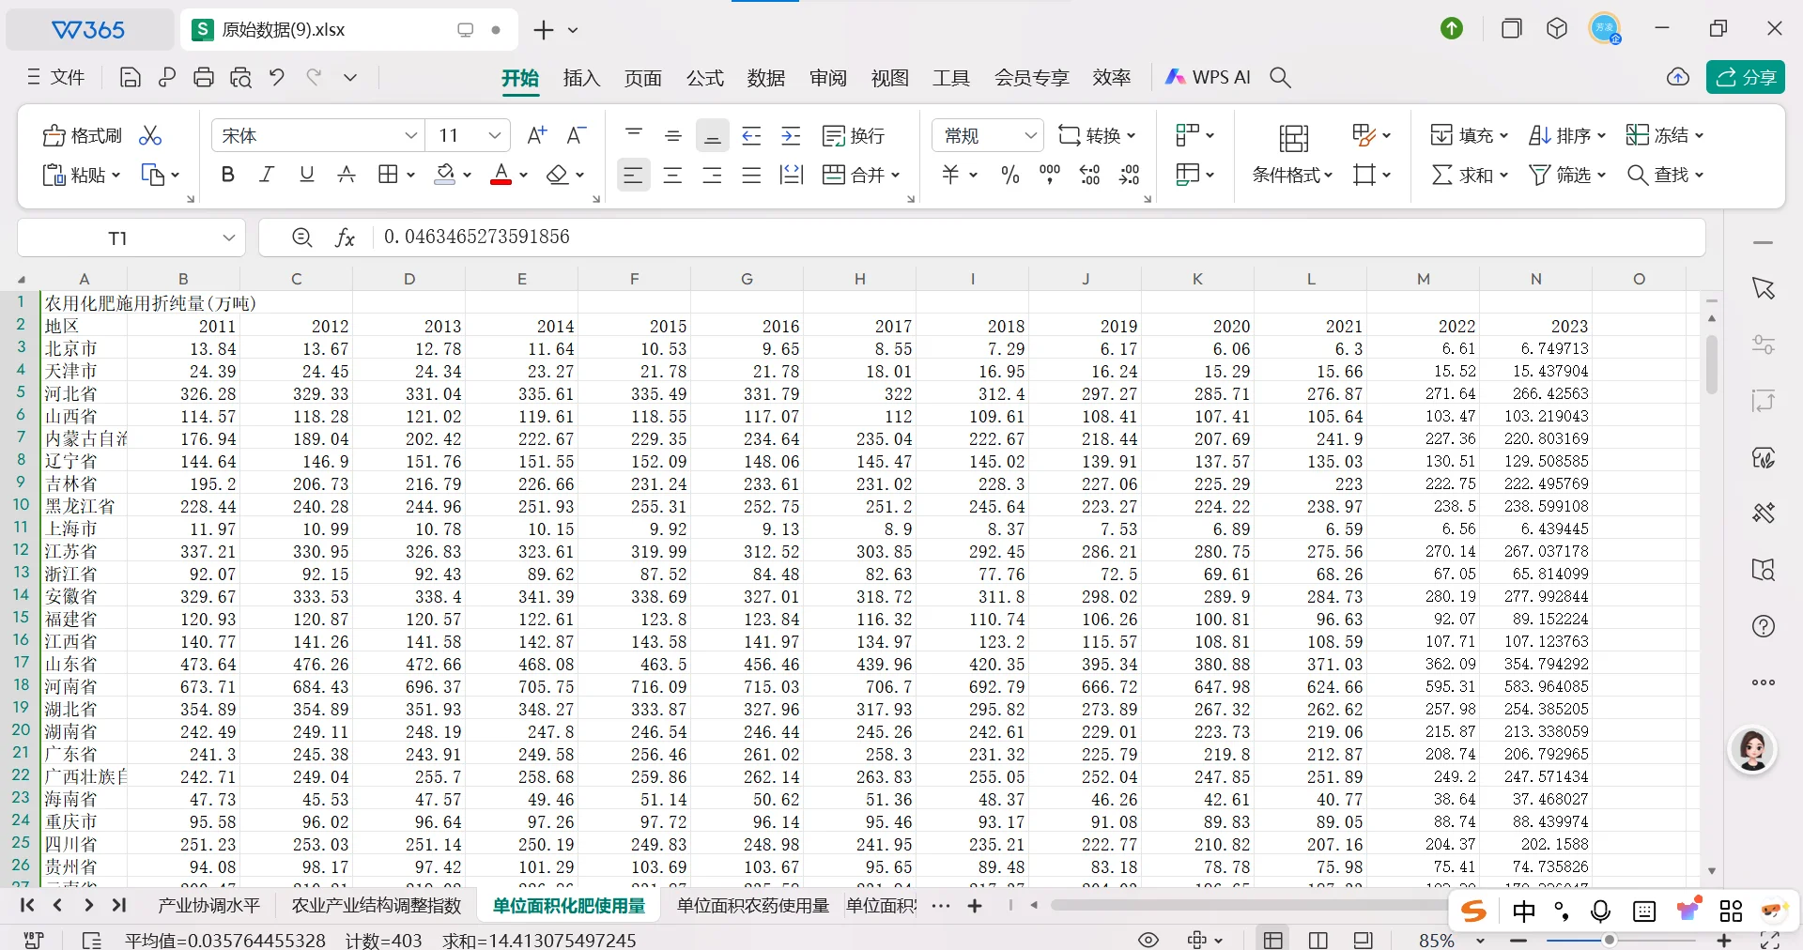The height and width of the screenshot is (950, 1803).
Task: Click the Save icon in quick toolbar
Action: pyautogui.click(x=131, y=78)
